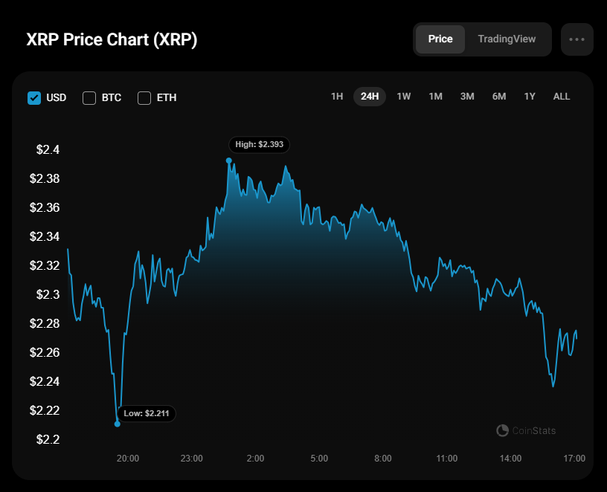
Task: Click the low point marker dot
Action: pyautogui.click(x=118, y=424)
